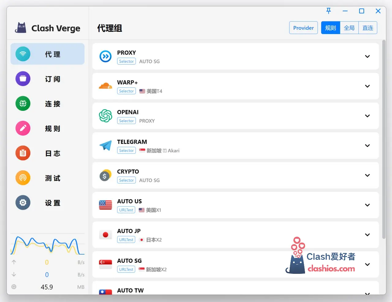The width and height of the screenshot is (392, 302).
Task: Click the CRYPTO dollar coin icon
Action: click(105, 175)
